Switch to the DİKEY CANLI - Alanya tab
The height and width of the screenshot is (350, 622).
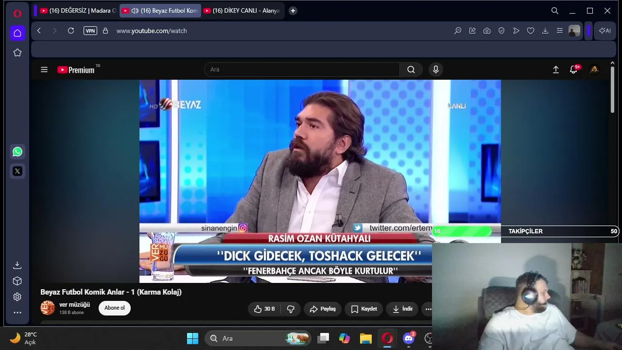tap(242, 11)
